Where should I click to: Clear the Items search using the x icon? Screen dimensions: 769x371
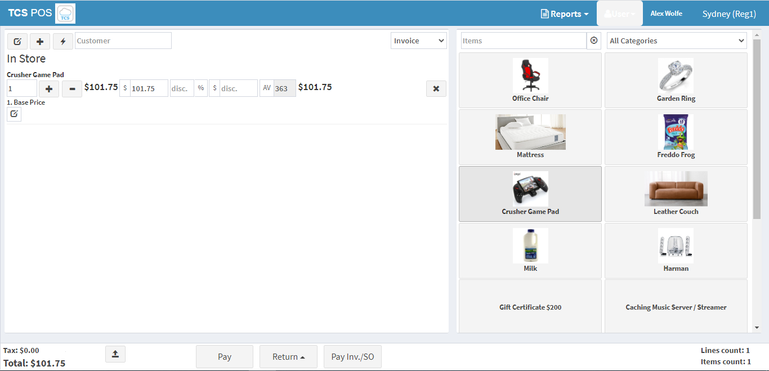pyautogui.click(x=593, y=41)
